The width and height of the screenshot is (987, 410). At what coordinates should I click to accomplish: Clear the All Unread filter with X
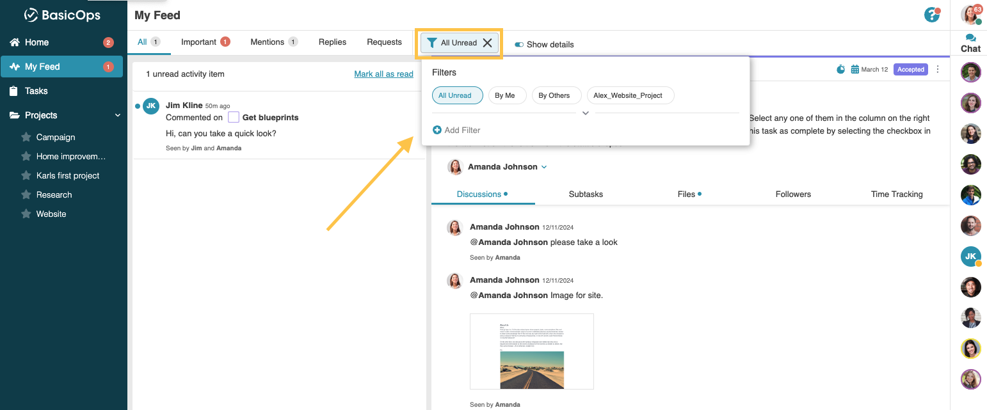click(x=488, y=43)
